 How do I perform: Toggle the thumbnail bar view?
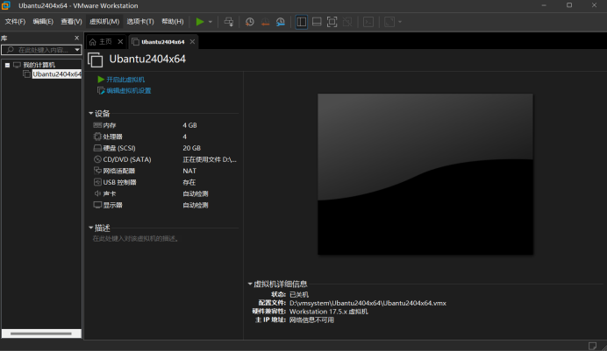click(x=317, y=22)
